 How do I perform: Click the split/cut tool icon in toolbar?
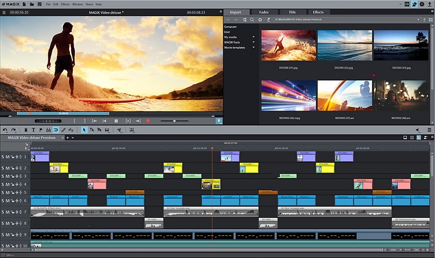(120, 130)
